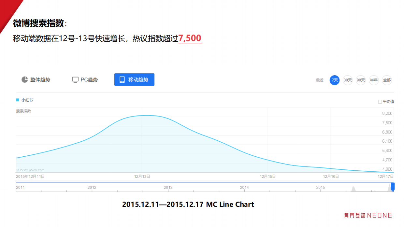Screen dimensions: 404x227
Task: Click the monitor icon beside PC趋势
Action: 75,80
